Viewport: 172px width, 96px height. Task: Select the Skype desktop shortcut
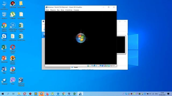(x=4, y=37)
